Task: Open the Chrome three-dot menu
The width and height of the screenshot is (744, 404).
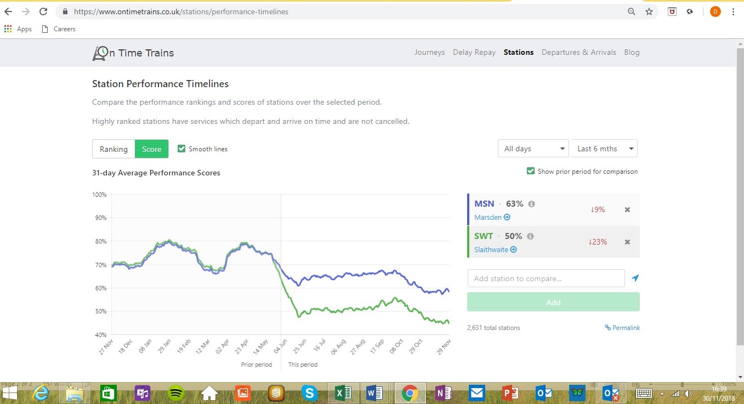Action: coord(733,12)
